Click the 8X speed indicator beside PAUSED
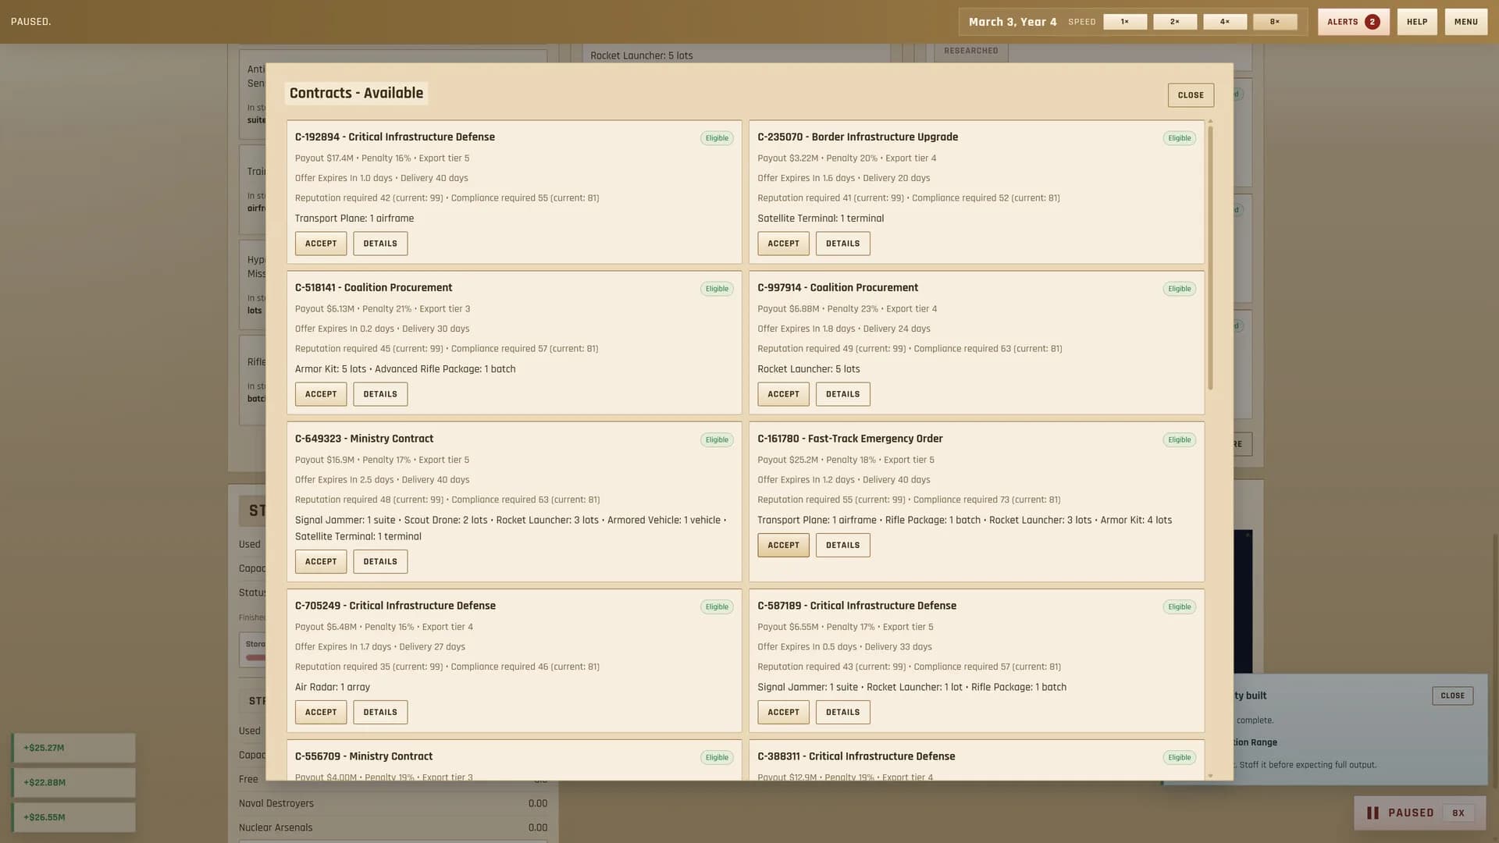The height and width of the screenshot is (843, 1499). point(1458,813)
